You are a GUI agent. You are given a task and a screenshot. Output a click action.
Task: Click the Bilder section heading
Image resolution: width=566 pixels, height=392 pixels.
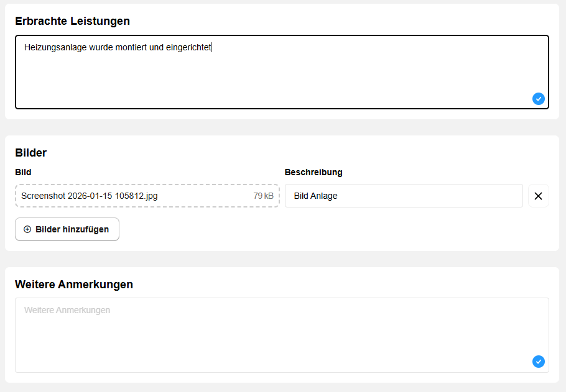[x=30, y=153]
